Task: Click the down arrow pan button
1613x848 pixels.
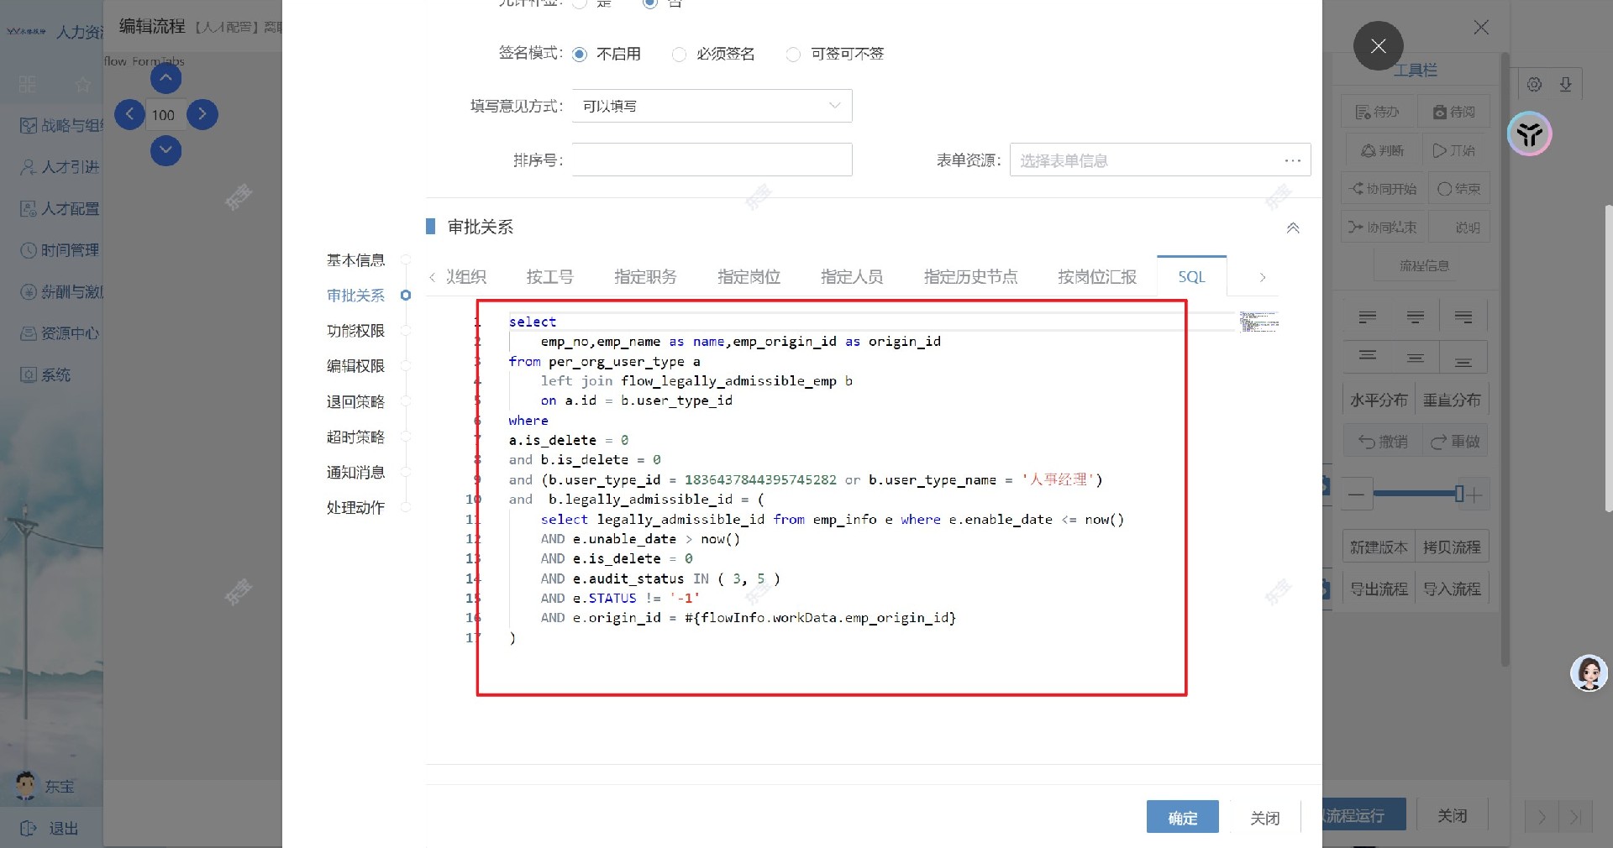Action: point(166,151)
